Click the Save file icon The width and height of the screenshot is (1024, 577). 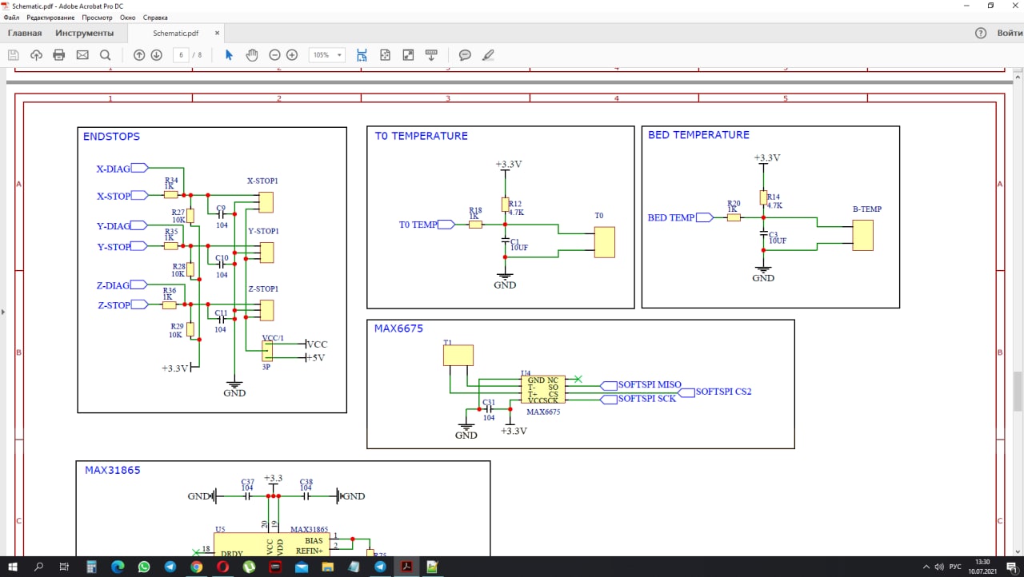(13, 55)
